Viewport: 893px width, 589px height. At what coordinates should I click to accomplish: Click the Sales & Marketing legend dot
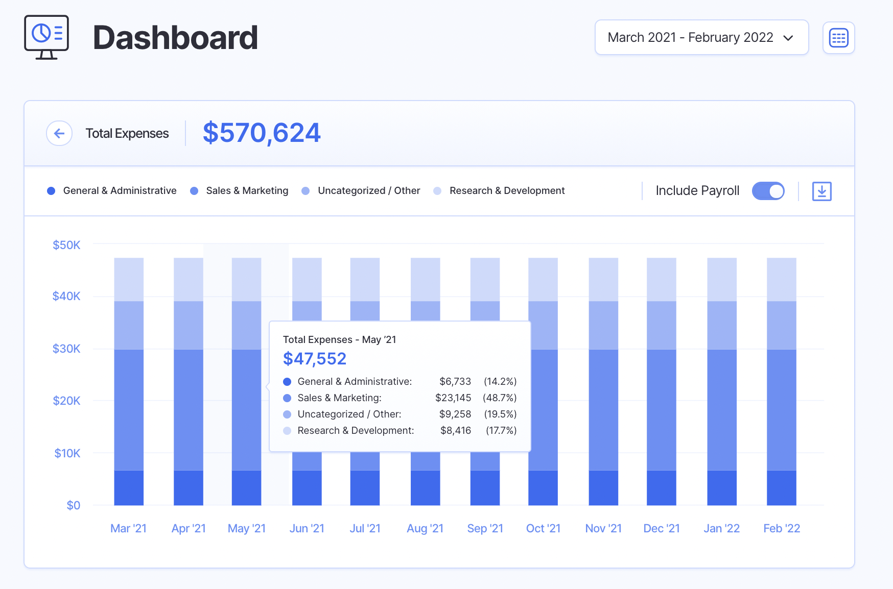pyautogui.click(x=194, y=190)
